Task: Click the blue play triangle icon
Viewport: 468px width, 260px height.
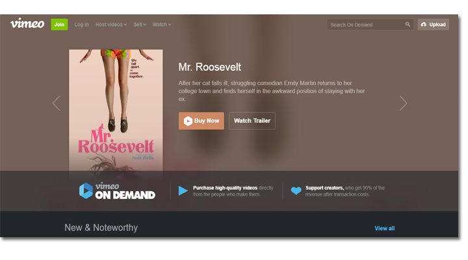Action: pos(183,190)
